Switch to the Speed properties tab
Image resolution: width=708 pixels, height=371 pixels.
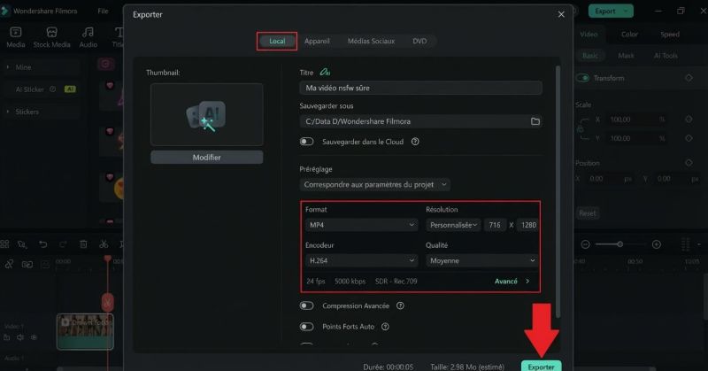click(670, 35)
